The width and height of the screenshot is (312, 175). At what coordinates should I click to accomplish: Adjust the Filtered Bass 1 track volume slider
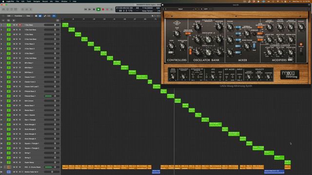pyautogui.click(x=52, y=96)
